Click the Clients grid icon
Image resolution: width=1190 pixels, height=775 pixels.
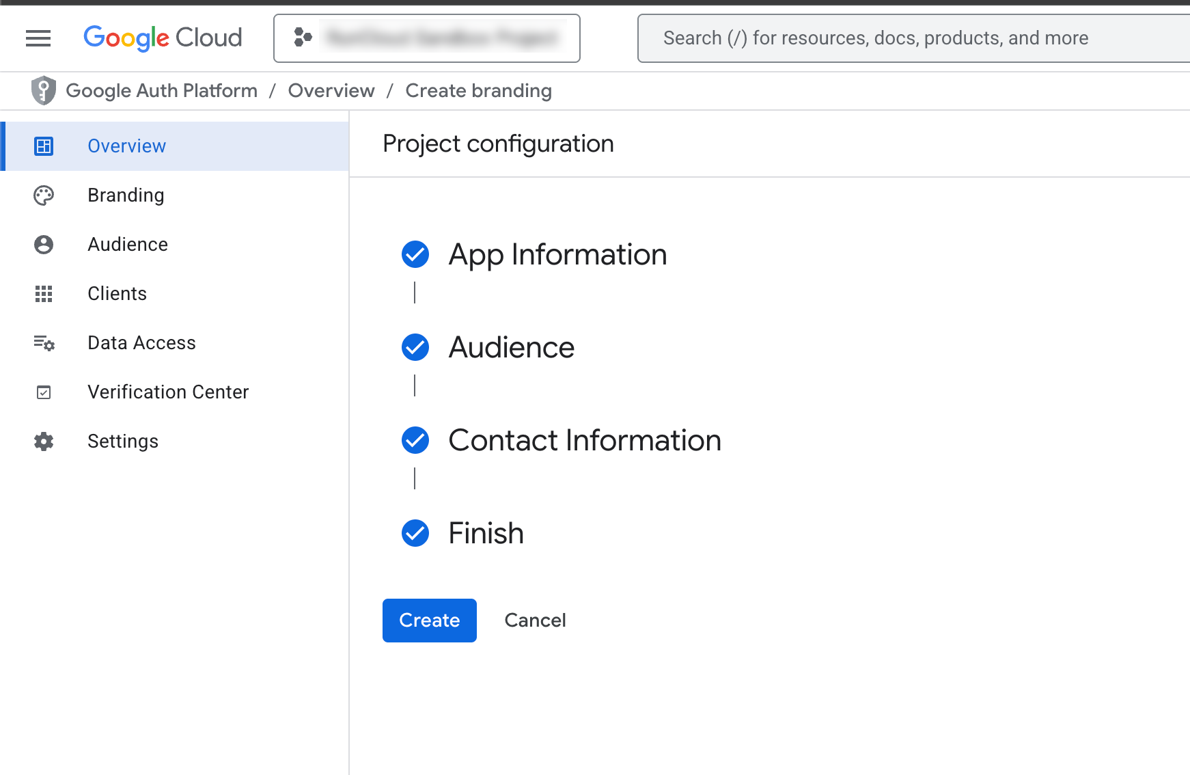coord(44,294)
